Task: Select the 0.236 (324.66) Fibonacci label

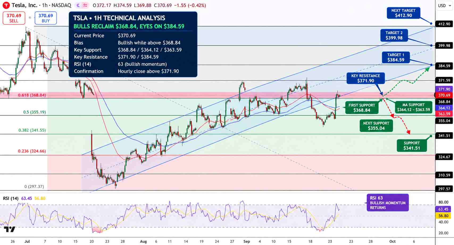Action: pos(32,151)
